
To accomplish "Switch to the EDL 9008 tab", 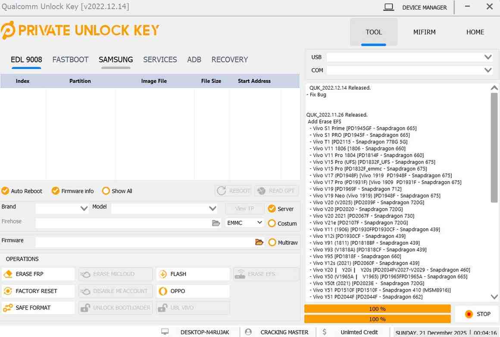I will 26,59.
